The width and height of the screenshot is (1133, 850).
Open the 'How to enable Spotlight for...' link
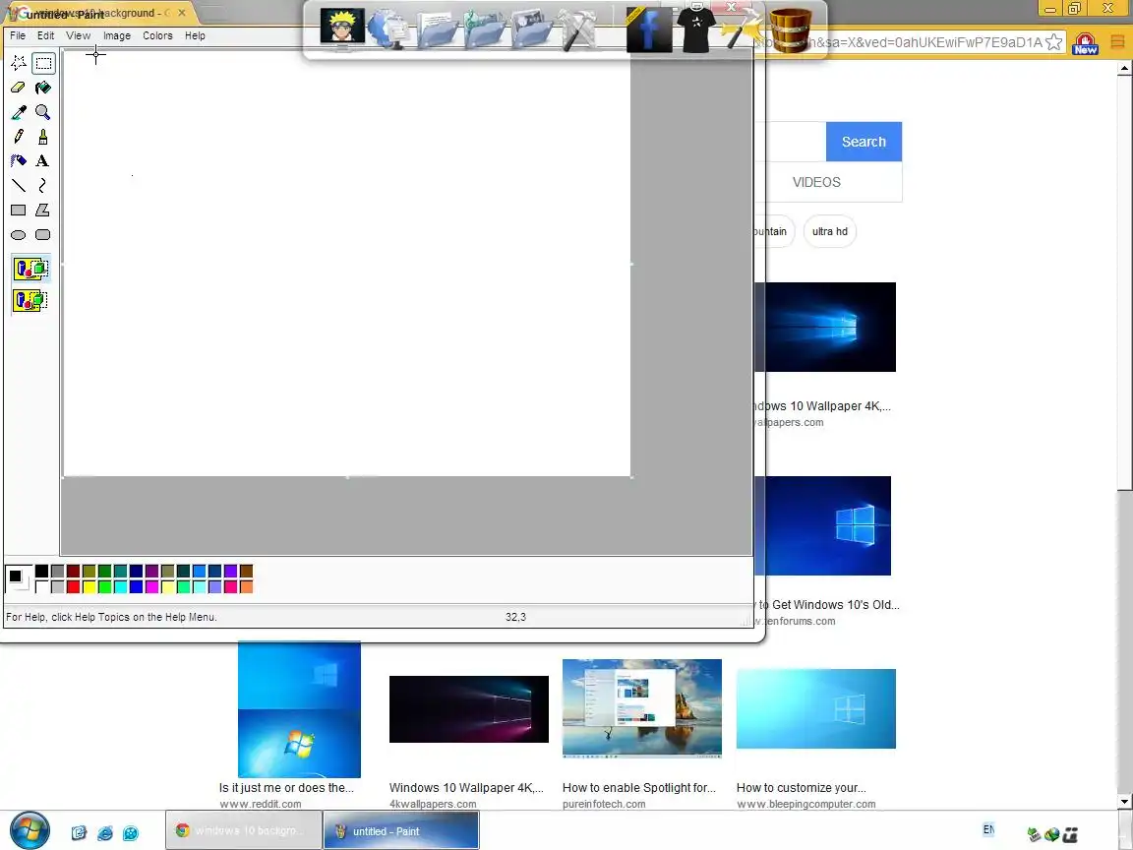click(638, 788)
